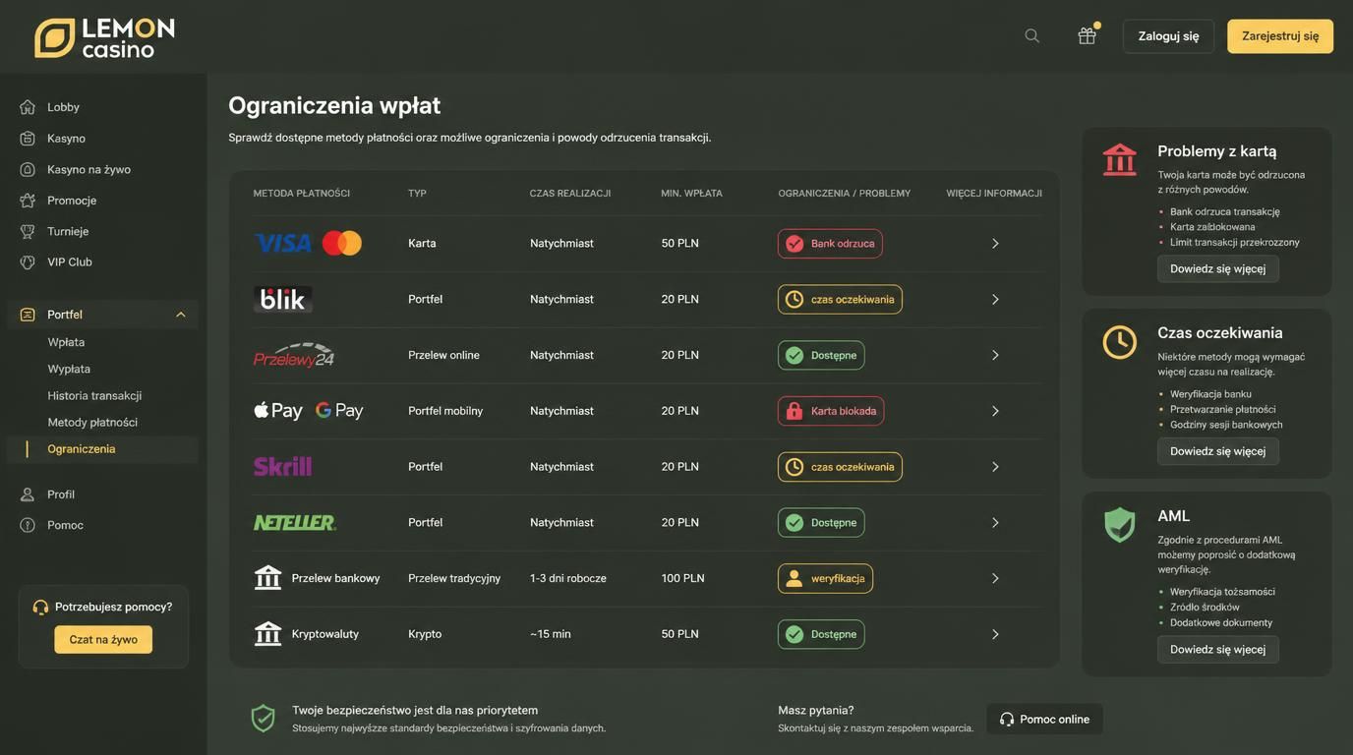Open the search icon in header
Screen dimensions: 1353x755
pos(1031,36)
